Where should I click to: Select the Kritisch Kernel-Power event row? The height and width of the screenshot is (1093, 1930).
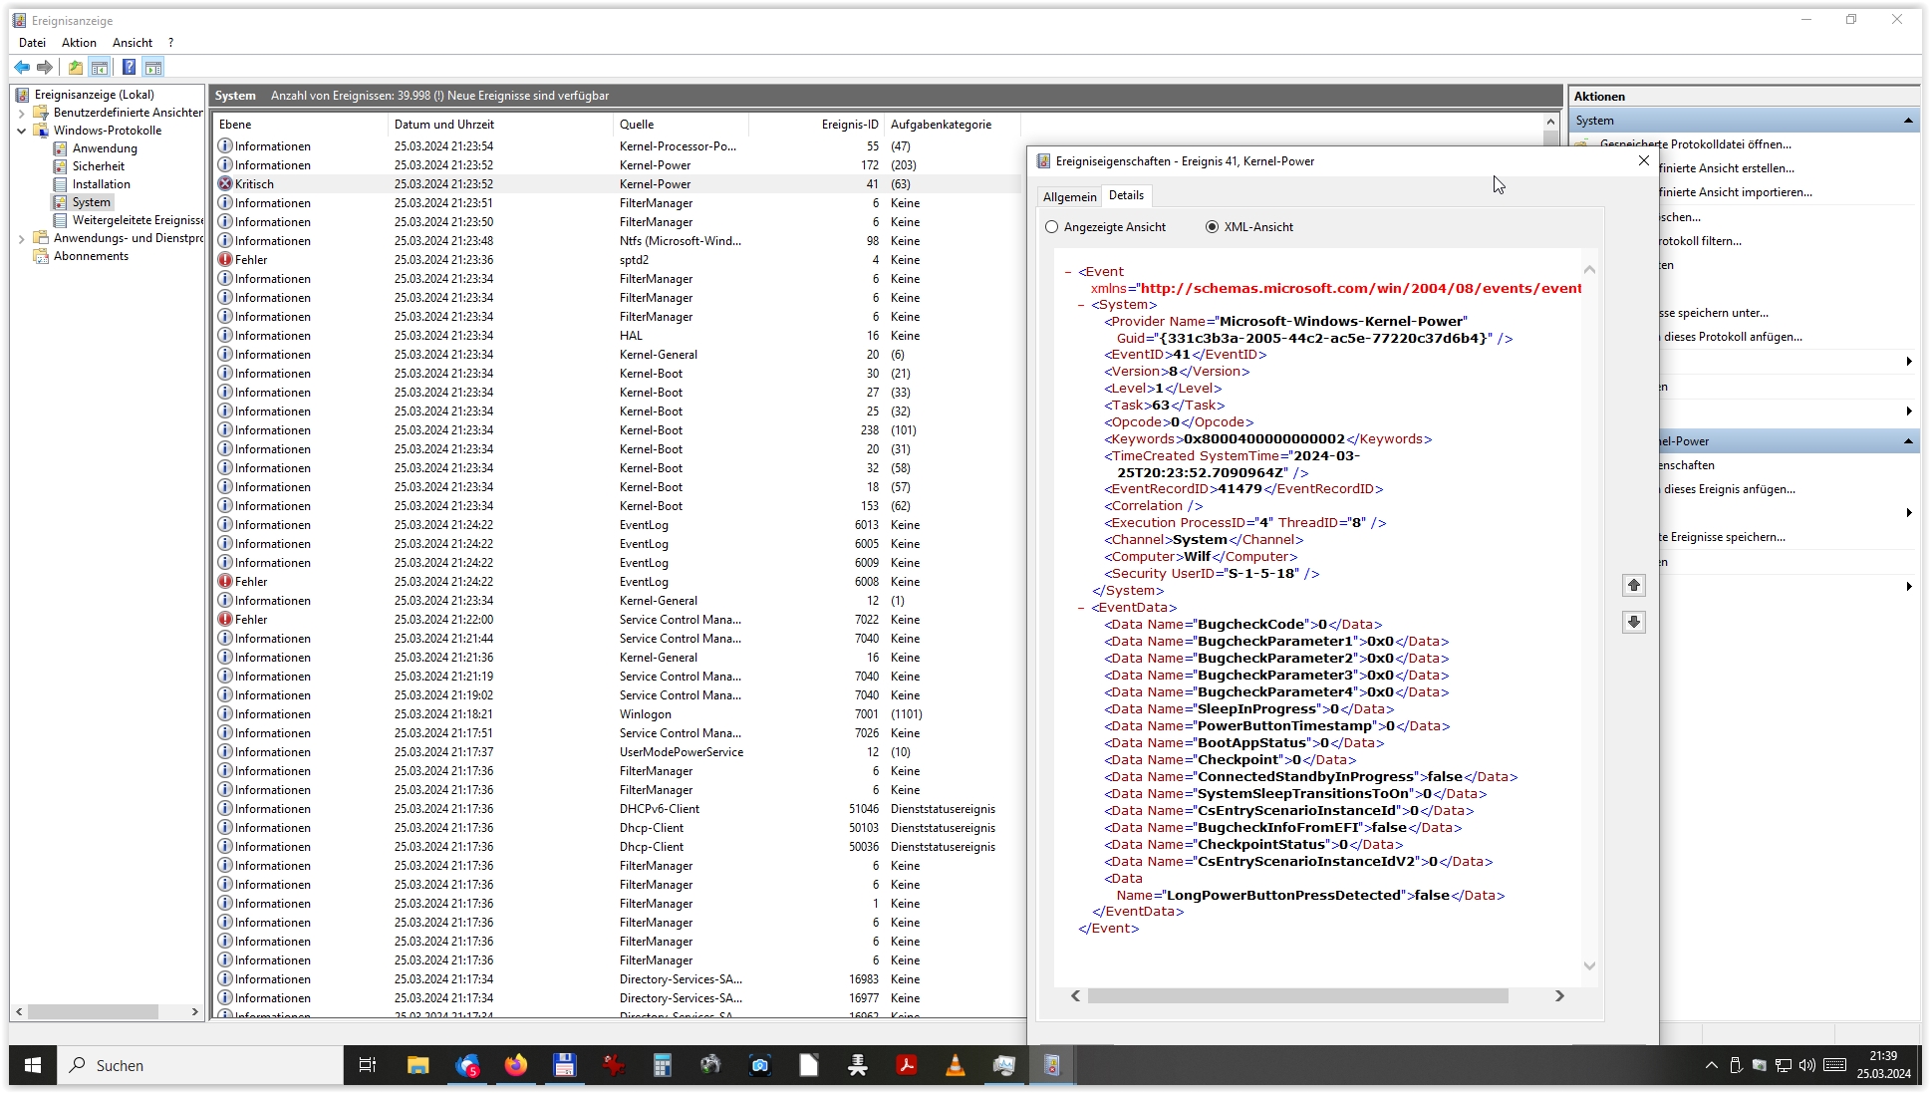pos(443,184)
